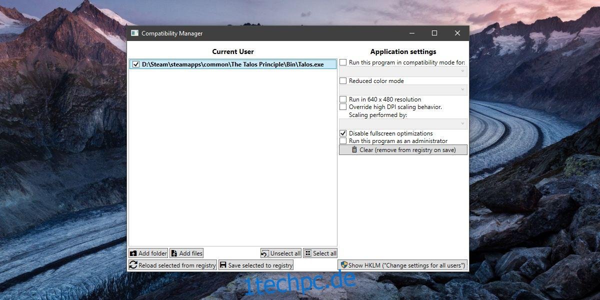Click Reload selected from registry
This screenshot has height=300, width=600.
coord(172,265)
